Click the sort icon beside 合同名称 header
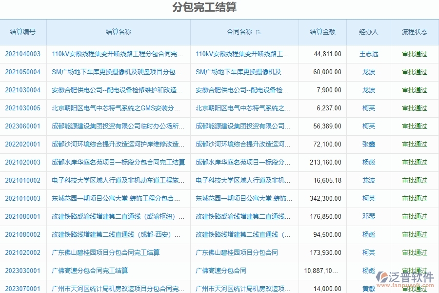 [258, 32]
